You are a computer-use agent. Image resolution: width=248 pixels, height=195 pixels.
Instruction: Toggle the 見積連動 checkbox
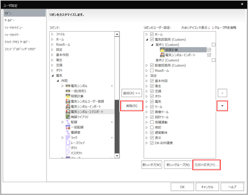point(152,122)
